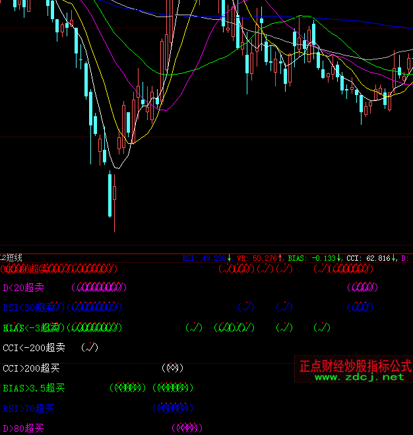Click the blue RSI>70 overbought signal cluster
The width and height of the screenshot is (413, 435).
(172, 409)
